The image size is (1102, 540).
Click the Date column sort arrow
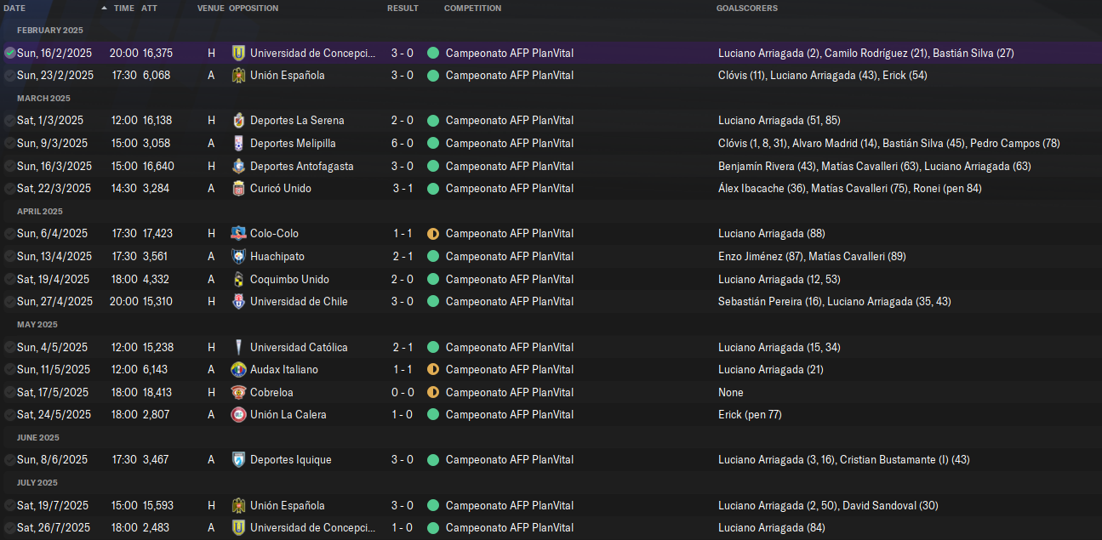[x=104, y=8]
